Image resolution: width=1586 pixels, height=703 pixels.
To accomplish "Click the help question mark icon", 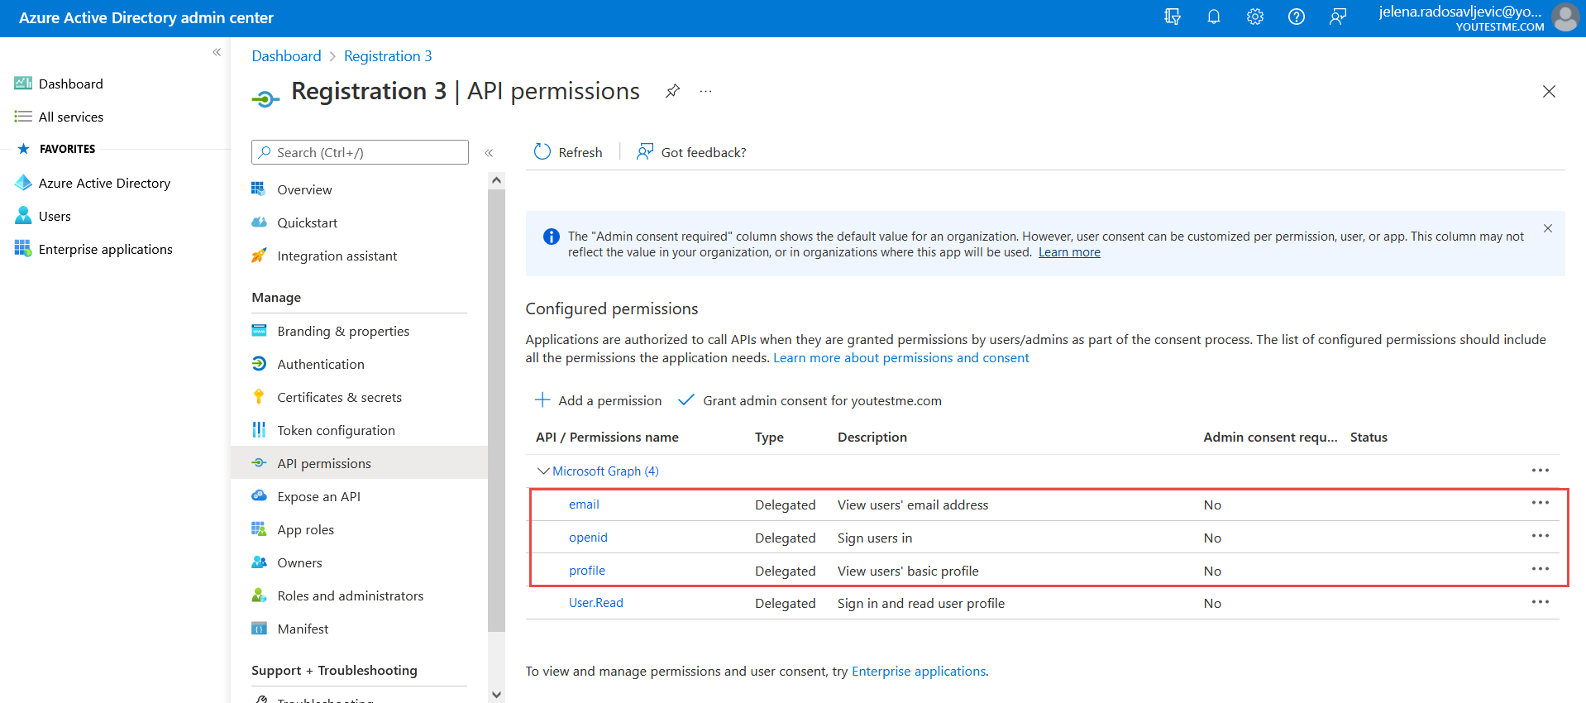I will tap(1296, 17).
